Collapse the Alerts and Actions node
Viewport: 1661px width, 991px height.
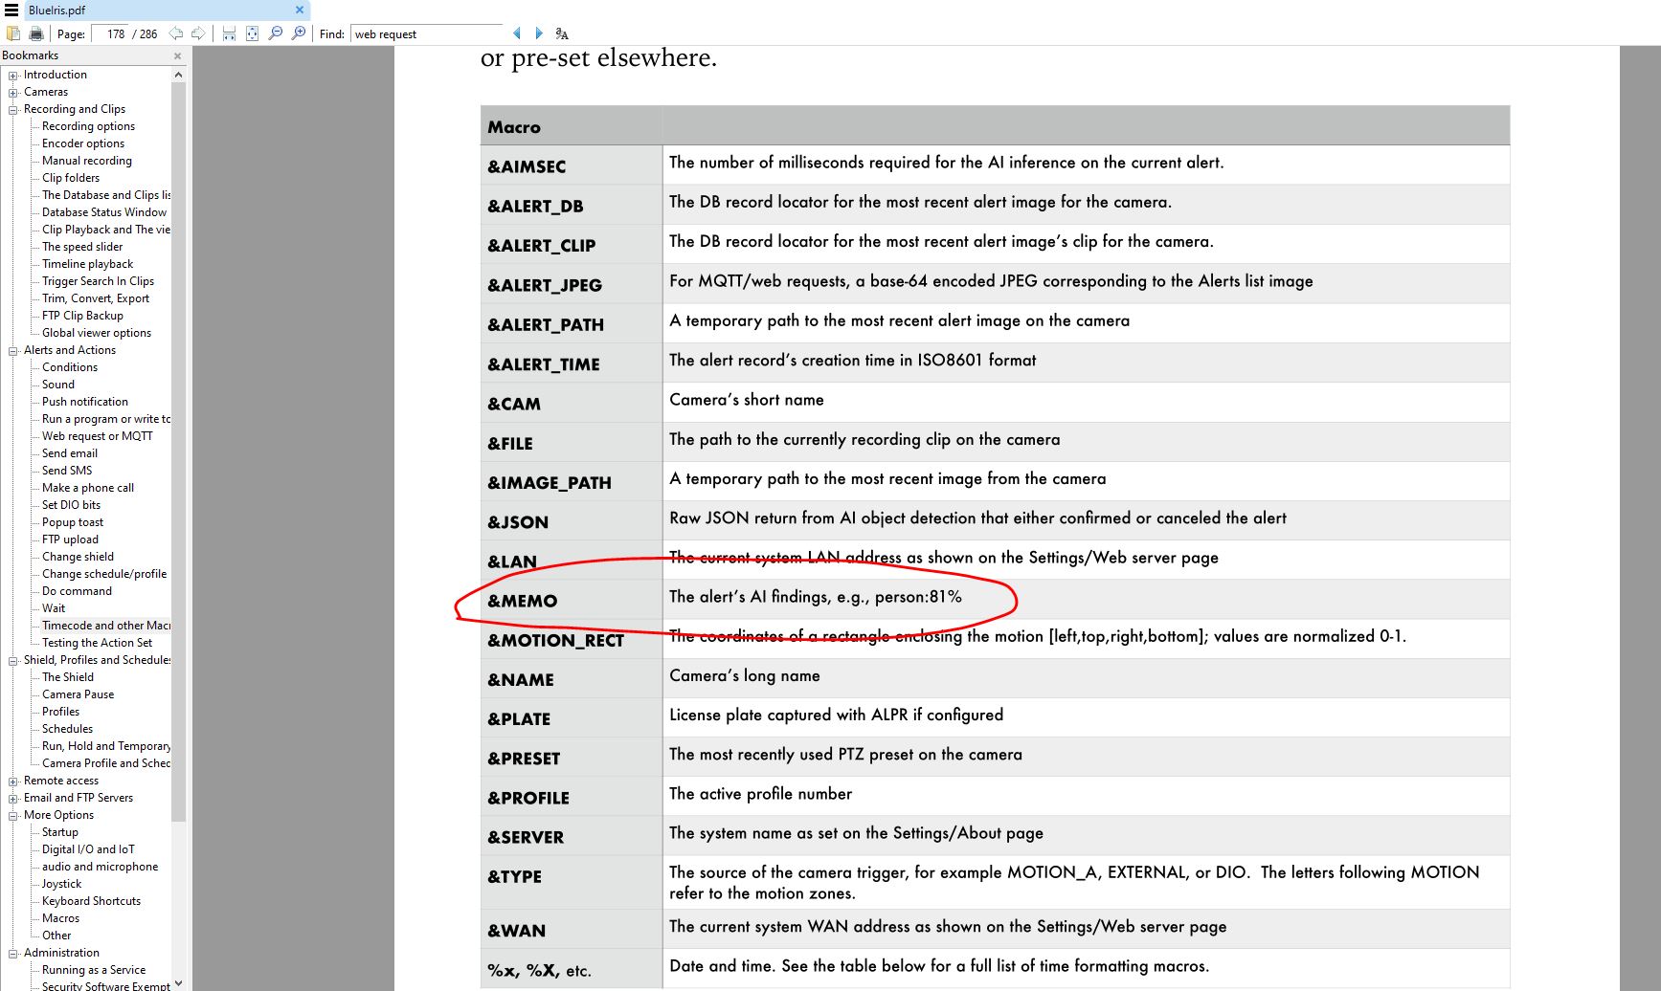[13, 351]
